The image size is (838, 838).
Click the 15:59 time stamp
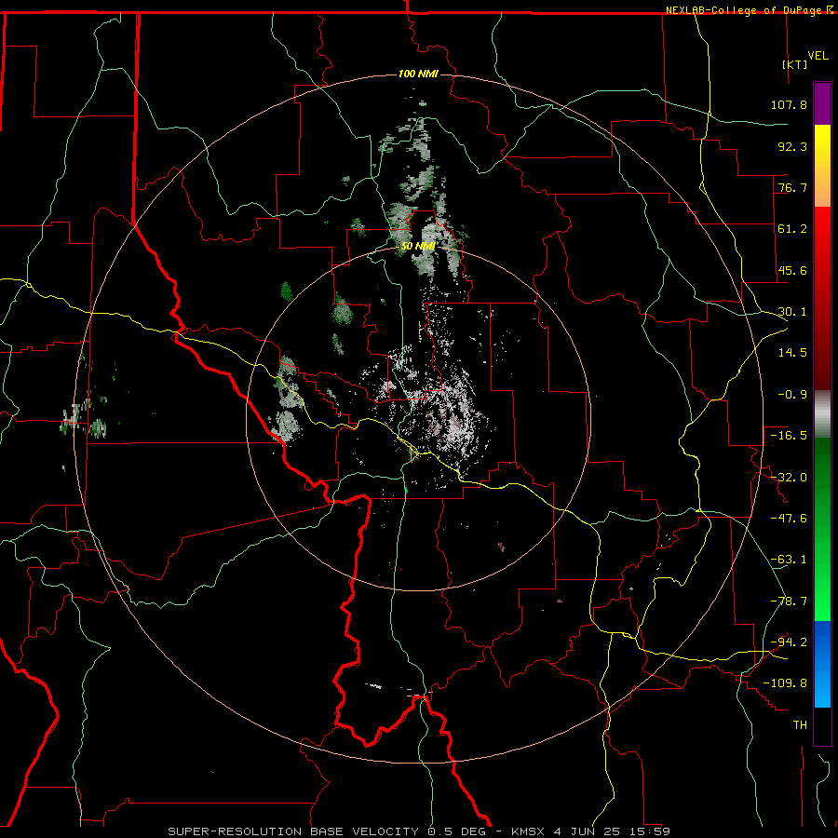(x=649, y=831)
